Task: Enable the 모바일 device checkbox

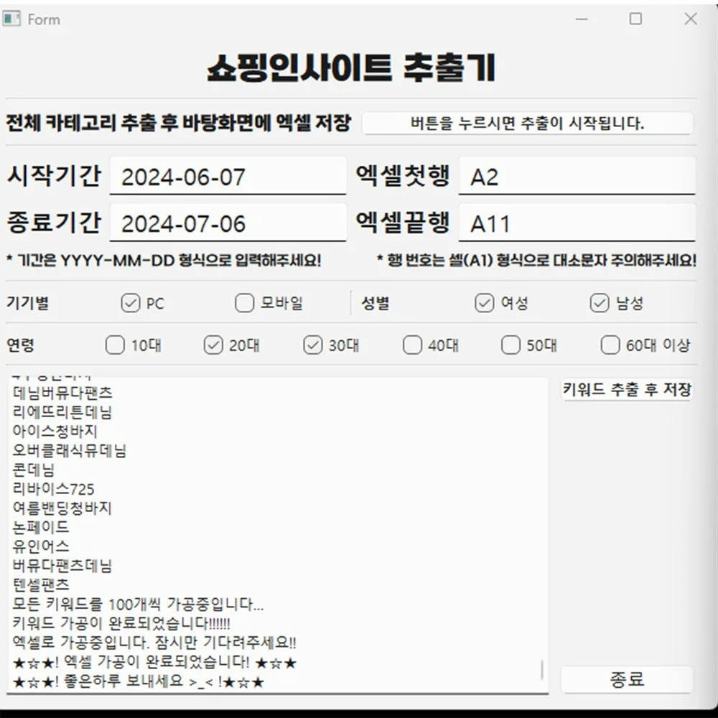Action: point(245,303)
